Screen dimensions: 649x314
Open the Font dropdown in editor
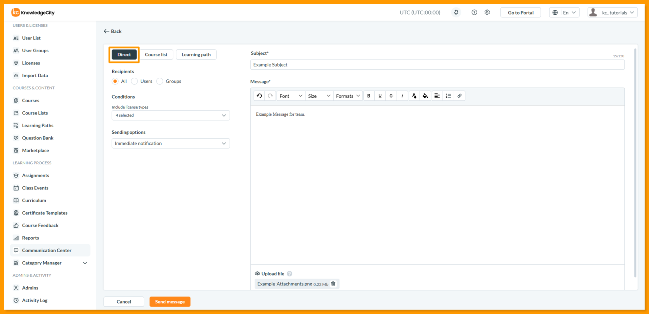pos(291,96)
